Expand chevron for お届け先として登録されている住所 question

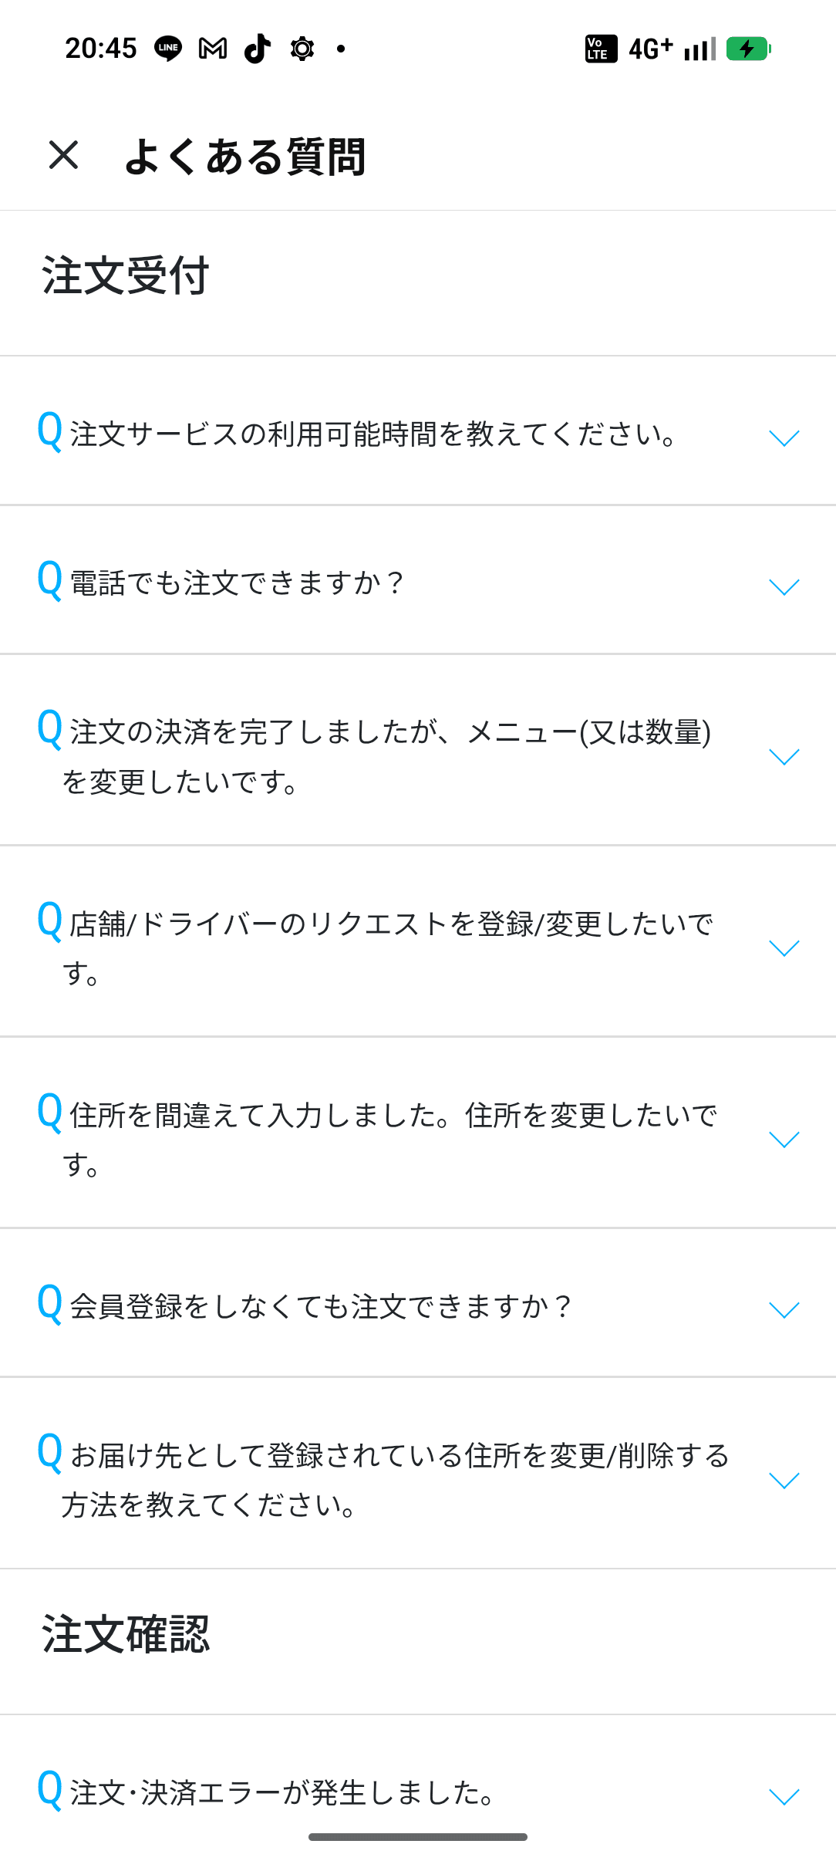click(x=784, y=1480)
